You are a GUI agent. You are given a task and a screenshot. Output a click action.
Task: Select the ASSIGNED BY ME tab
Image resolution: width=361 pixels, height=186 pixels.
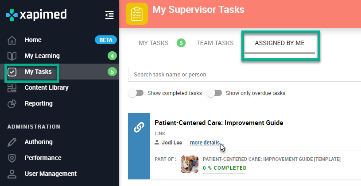click(280, 43)
